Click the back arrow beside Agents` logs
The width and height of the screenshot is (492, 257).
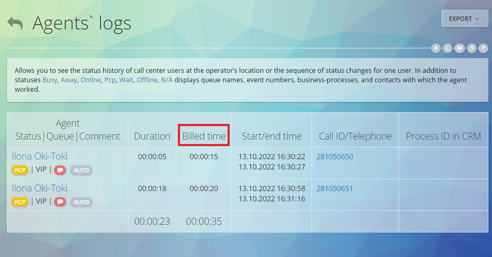point(15,23)
